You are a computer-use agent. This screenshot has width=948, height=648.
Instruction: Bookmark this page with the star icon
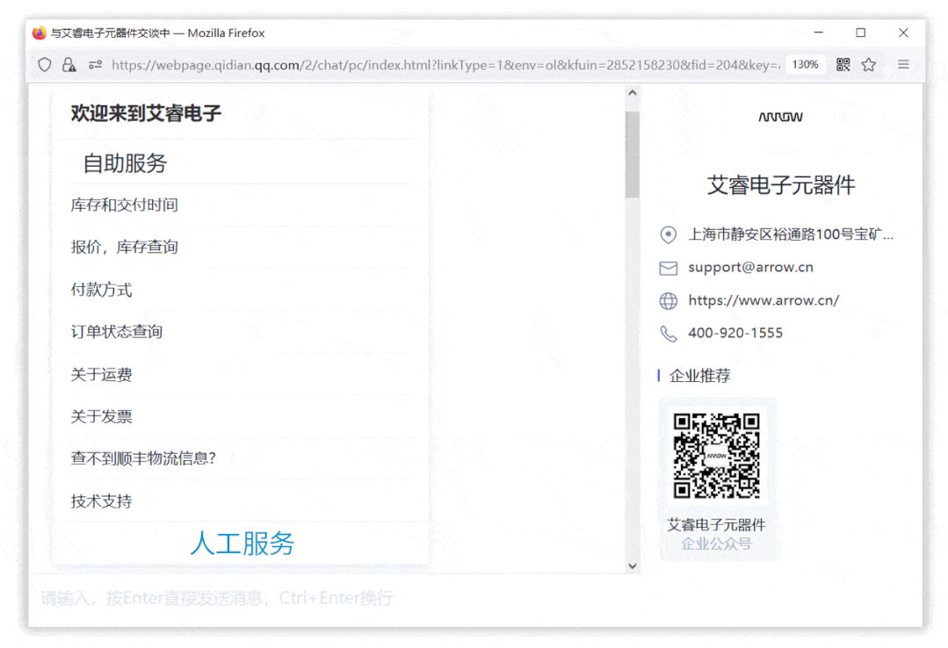tap(869, 65)
